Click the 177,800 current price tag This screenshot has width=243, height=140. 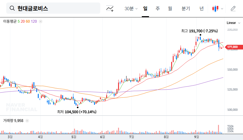234,47
